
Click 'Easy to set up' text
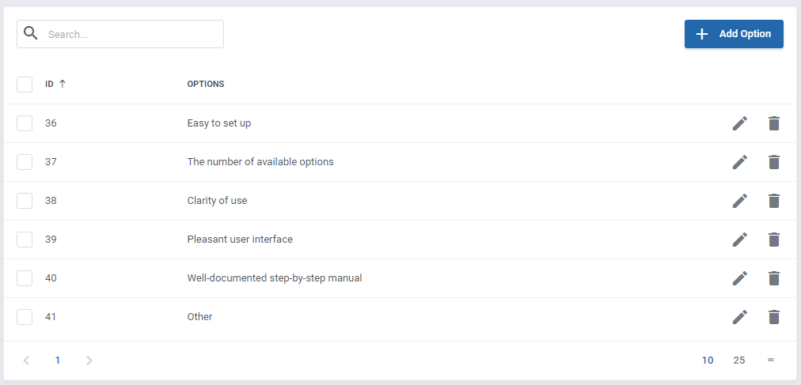219,123
